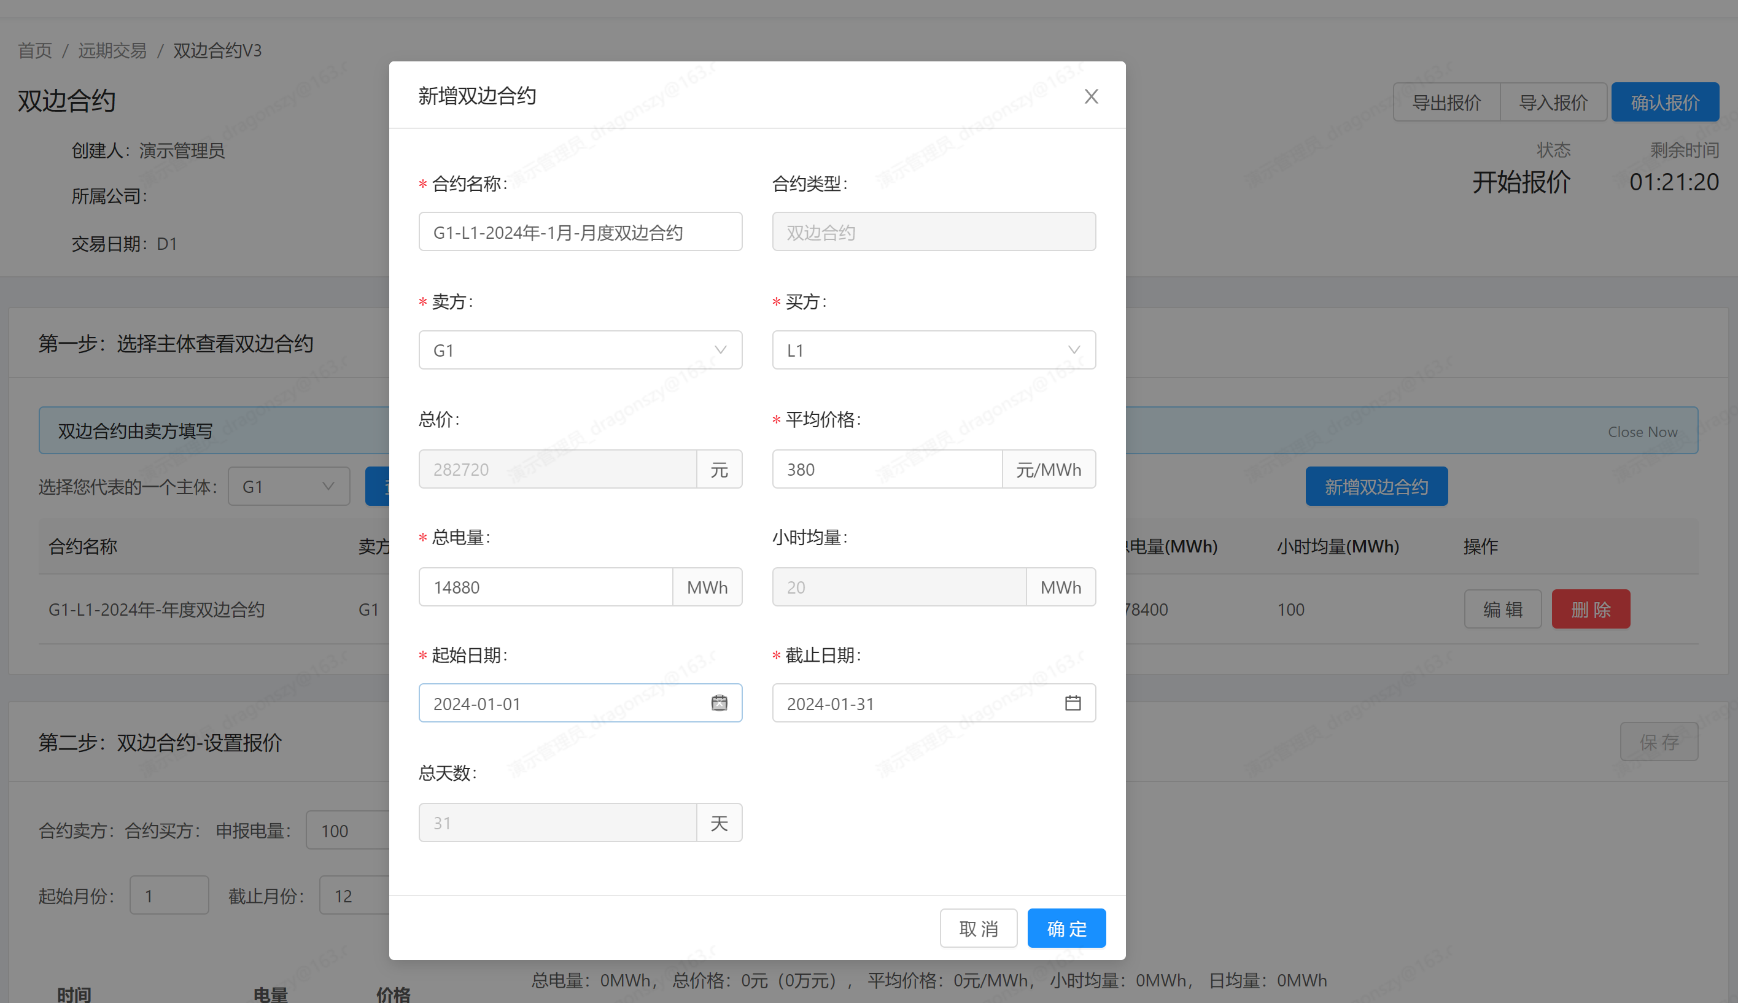This screenshot has width=1738, height=1003.
Task: Click the 起始月份 field with 1
Action: pyautogui.click(x=169, y=895)
